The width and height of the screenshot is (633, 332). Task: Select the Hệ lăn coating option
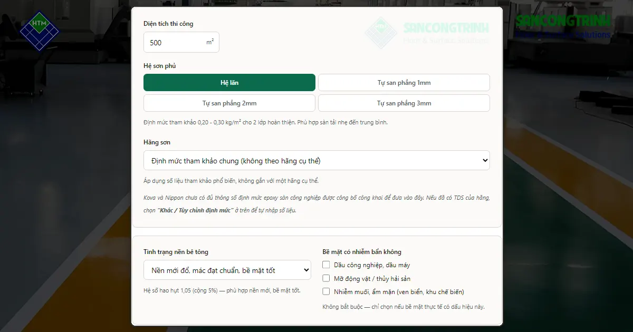pyautogui.click(x=229, y=83)
